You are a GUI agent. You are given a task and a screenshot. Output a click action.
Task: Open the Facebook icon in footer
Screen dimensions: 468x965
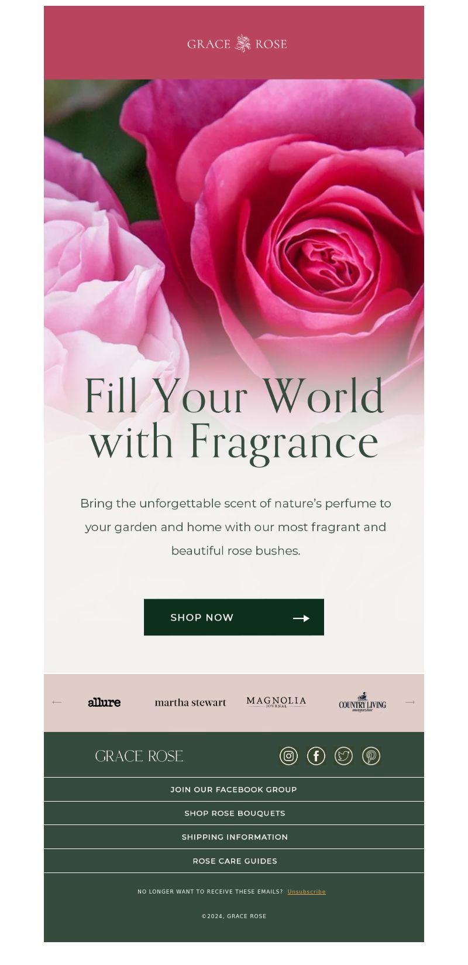tap(316, 756)
